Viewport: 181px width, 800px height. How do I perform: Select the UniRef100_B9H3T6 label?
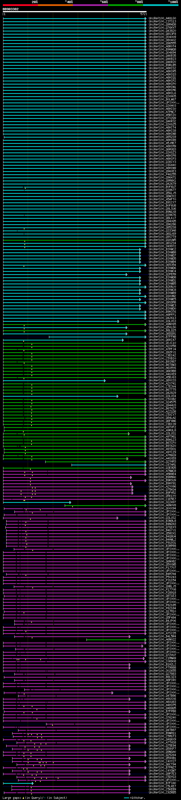click(162, 312)
